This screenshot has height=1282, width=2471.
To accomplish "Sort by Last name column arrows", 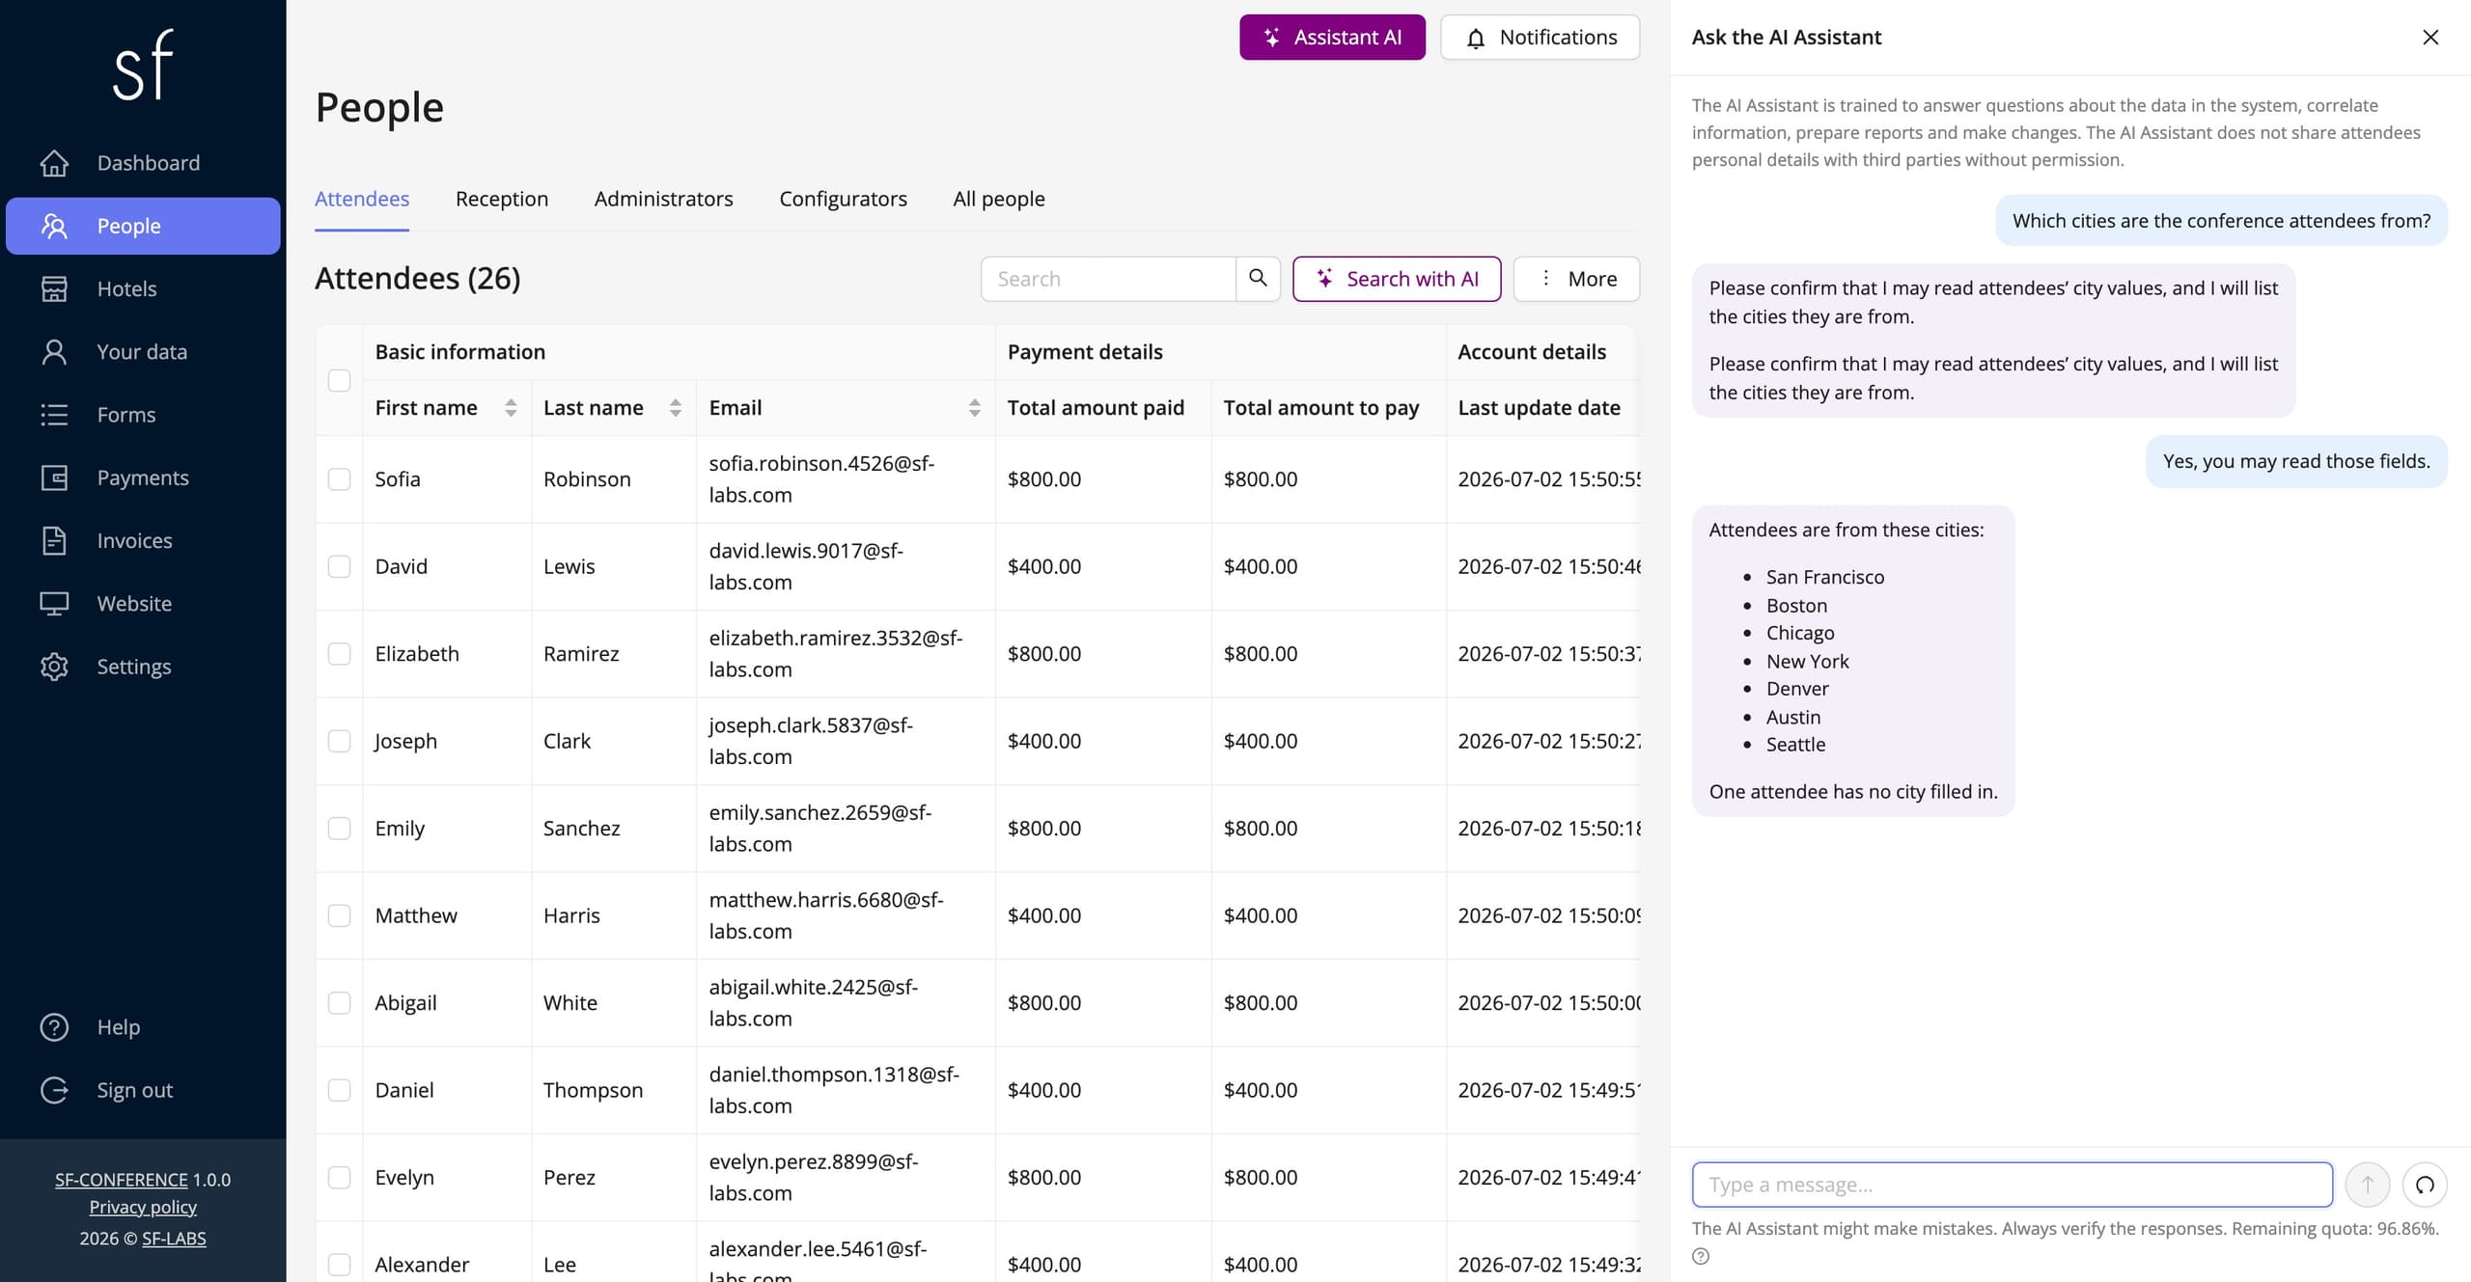I will tap(676, 408).
